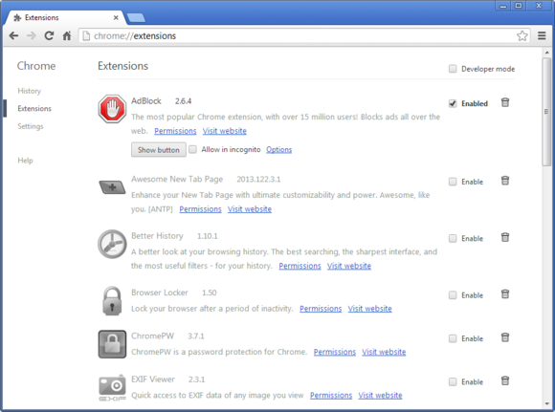Check Allow in incognito for AdBlock
555x412 pixels.
193,149
